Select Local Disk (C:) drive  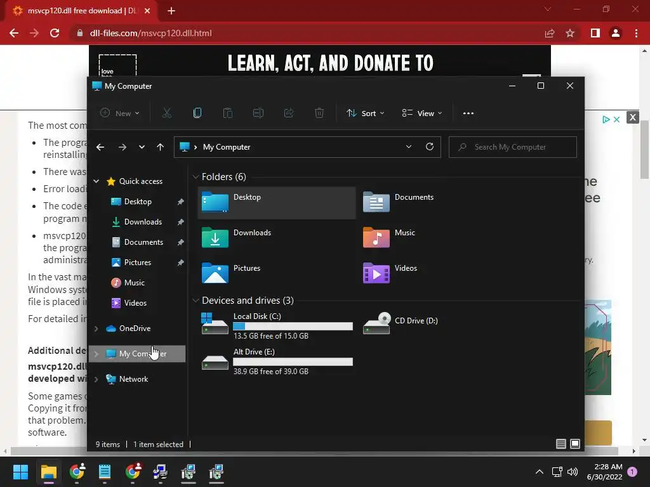click(277, 326)
